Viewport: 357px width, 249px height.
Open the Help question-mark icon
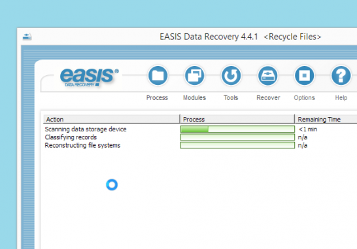341,76
